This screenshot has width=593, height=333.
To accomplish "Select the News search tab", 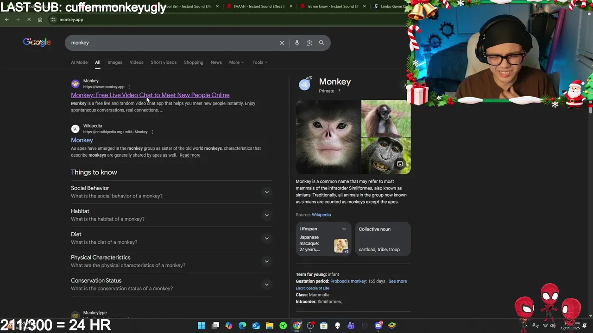I will tap(216, 62).
